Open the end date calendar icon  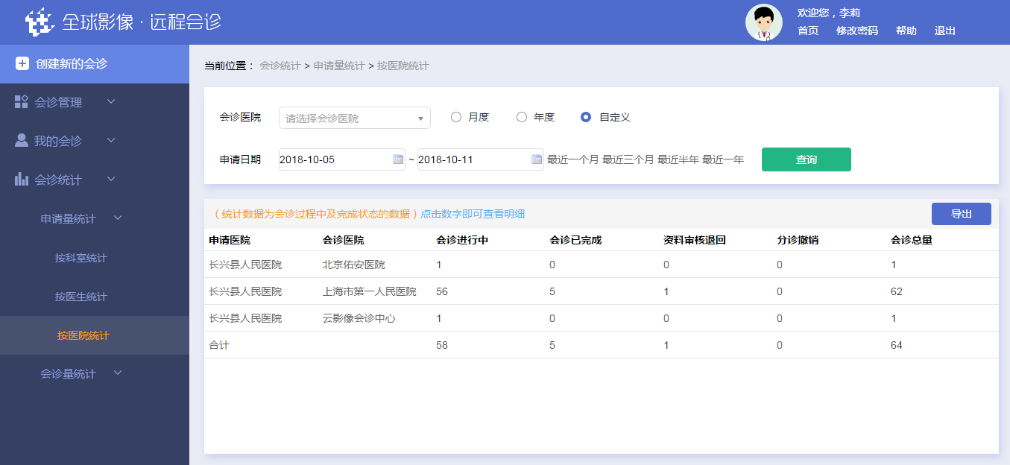coord(537,159)
